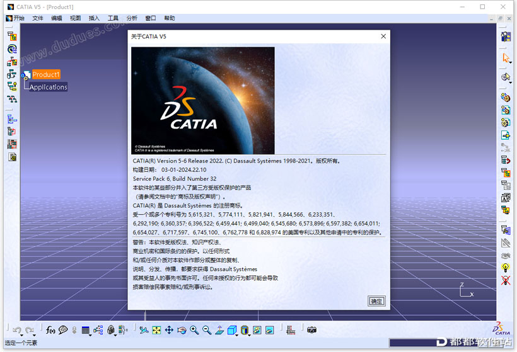517x352 pixels.
Task: Open the 插入 menu
Action: tap(94, 18)
